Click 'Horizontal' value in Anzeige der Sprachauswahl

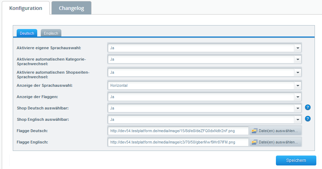(119, 85)
